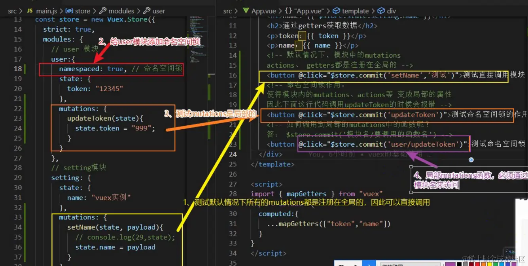Click the '// user 模块' comment
The image size is (528, 266).
point(75,49)
